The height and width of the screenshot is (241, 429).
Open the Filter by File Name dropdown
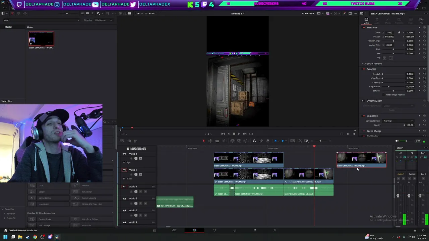103,20
